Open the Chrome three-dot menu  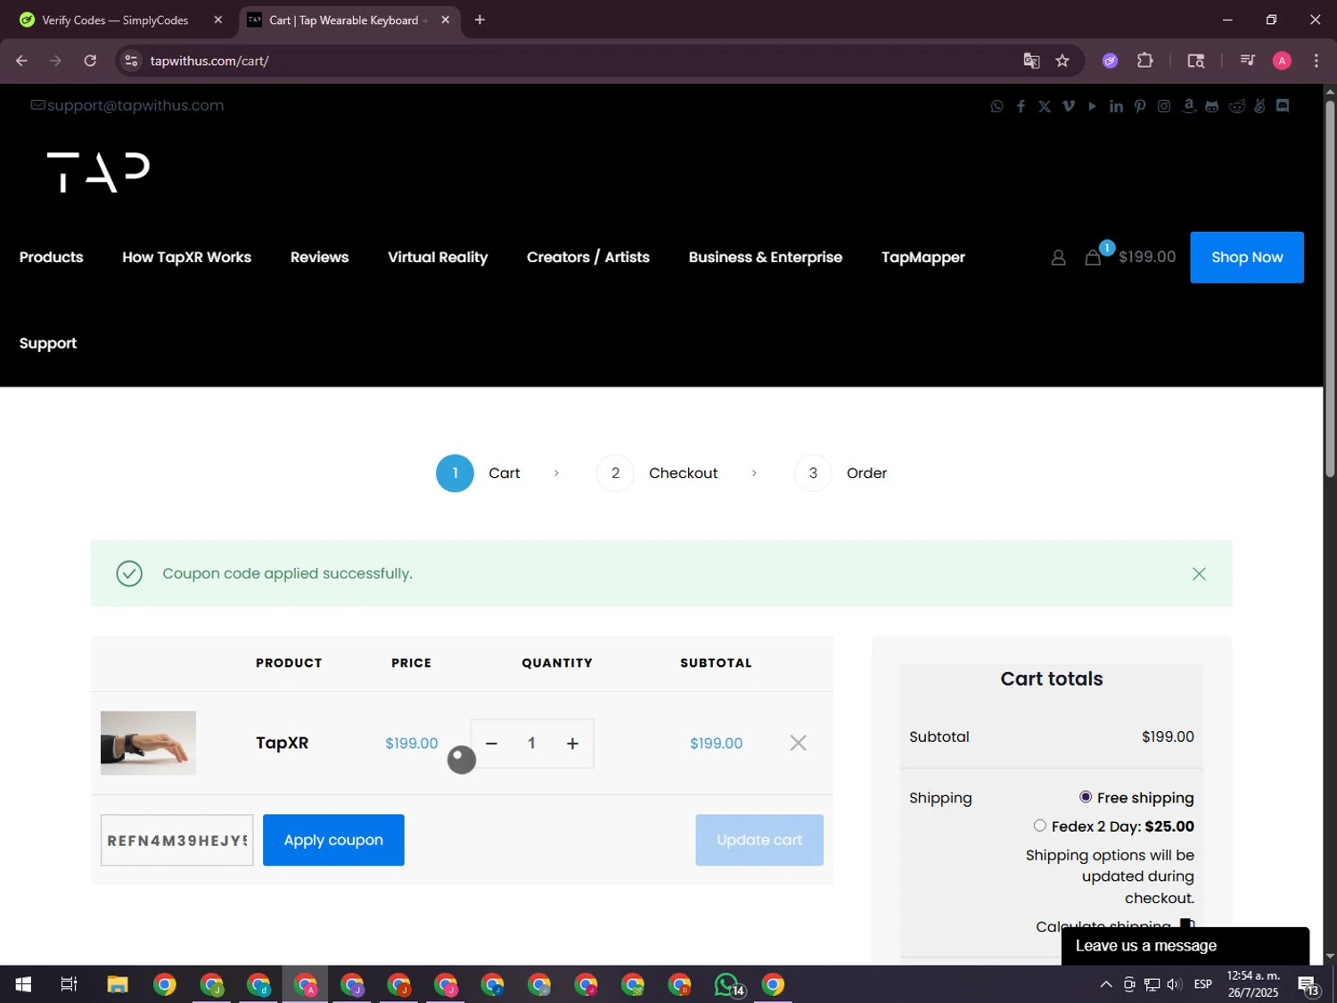tap(1316, 61)
